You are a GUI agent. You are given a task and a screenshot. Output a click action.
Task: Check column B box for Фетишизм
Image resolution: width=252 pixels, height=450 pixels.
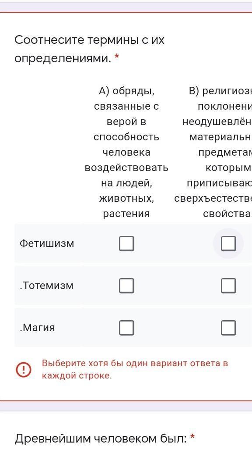[x=228, y=243]
